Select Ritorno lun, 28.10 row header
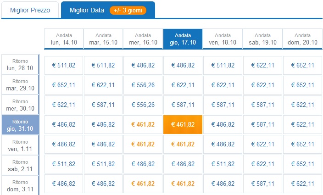 pos(20,64)
